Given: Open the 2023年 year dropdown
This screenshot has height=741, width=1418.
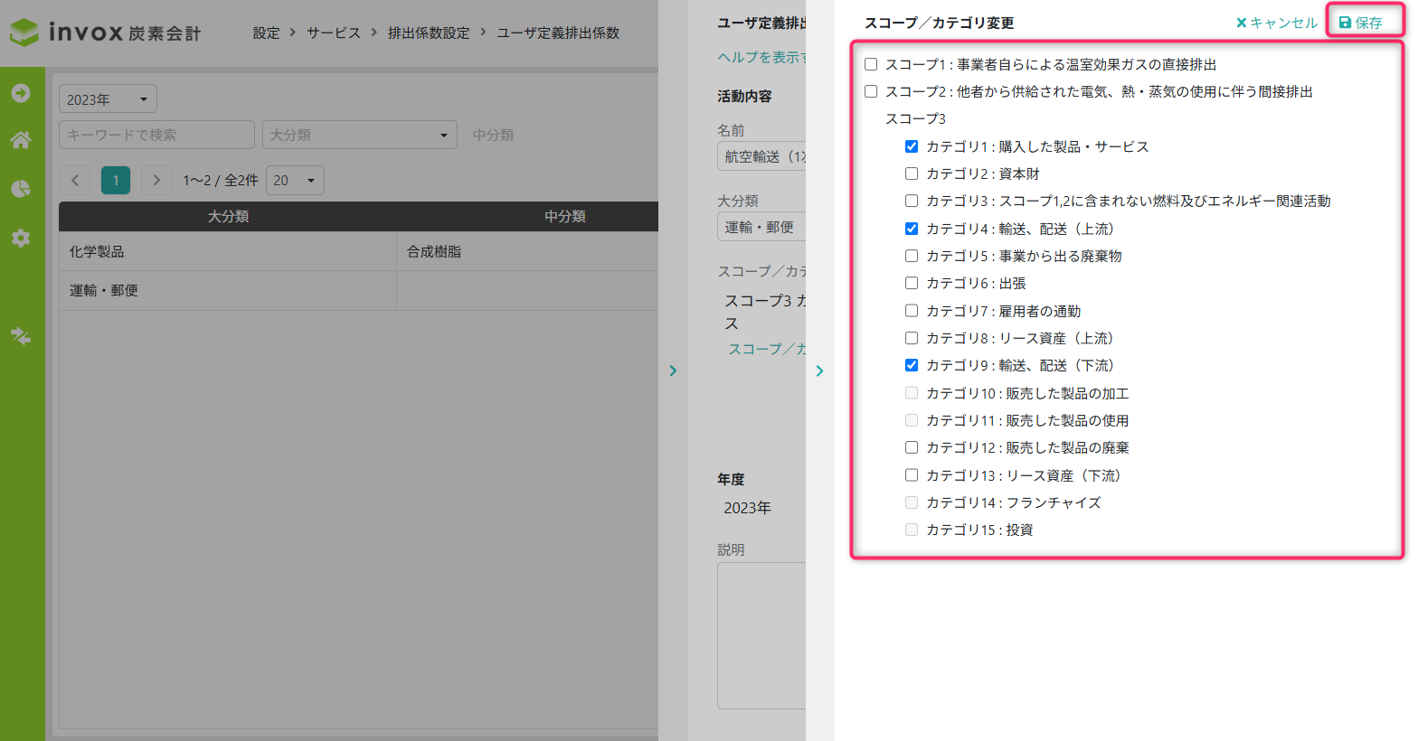Looking at the screenshot, I should point(108,99).
